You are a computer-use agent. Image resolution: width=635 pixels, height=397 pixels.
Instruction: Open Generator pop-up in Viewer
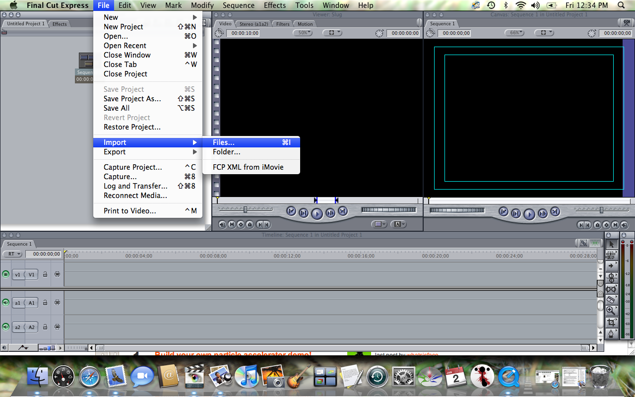tap(398, 224)
